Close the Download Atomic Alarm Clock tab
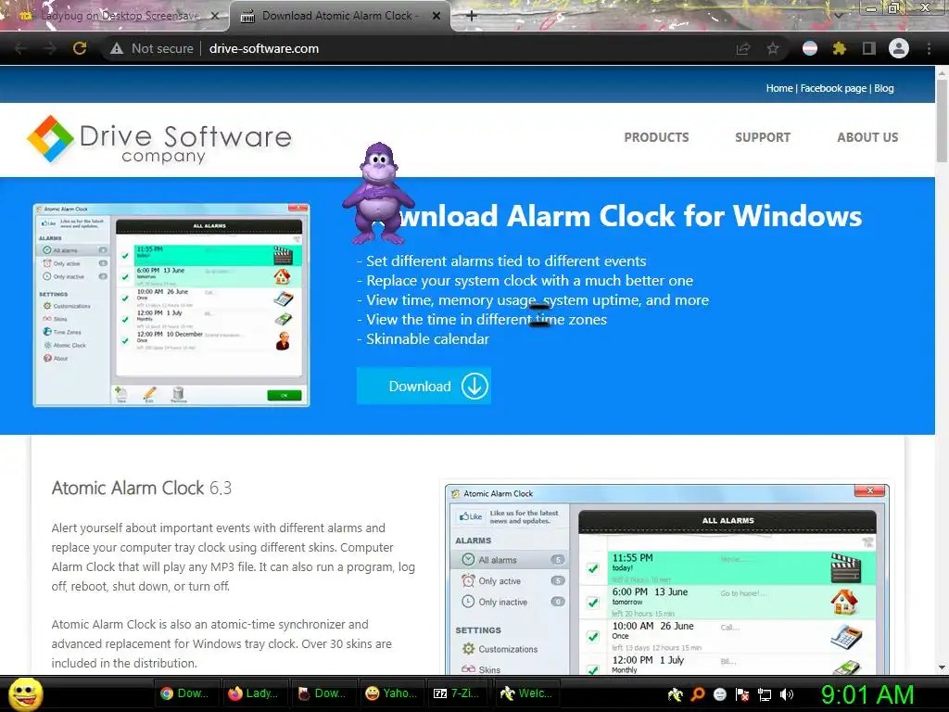This screenshot has height=712, width=949. click(437, 16)
